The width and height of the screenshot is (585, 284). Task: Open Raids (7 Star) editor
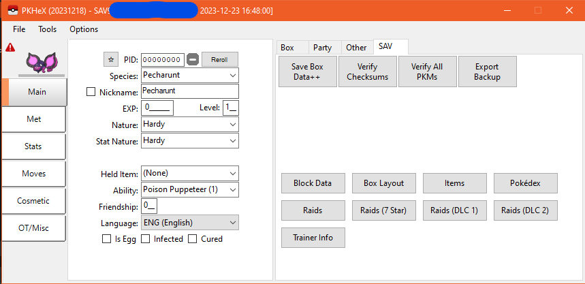tap(384, 210)
